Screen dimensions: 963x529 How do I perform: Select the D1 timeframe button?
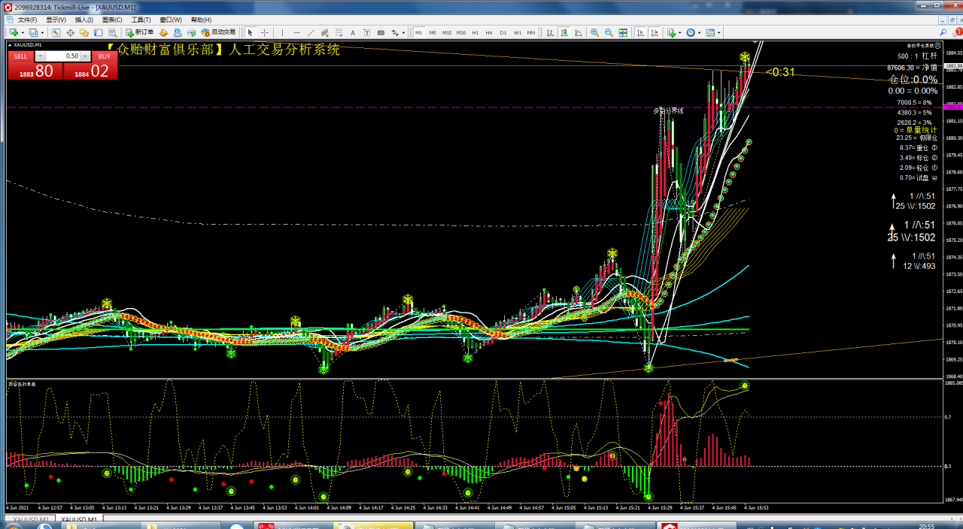point(503,32)
